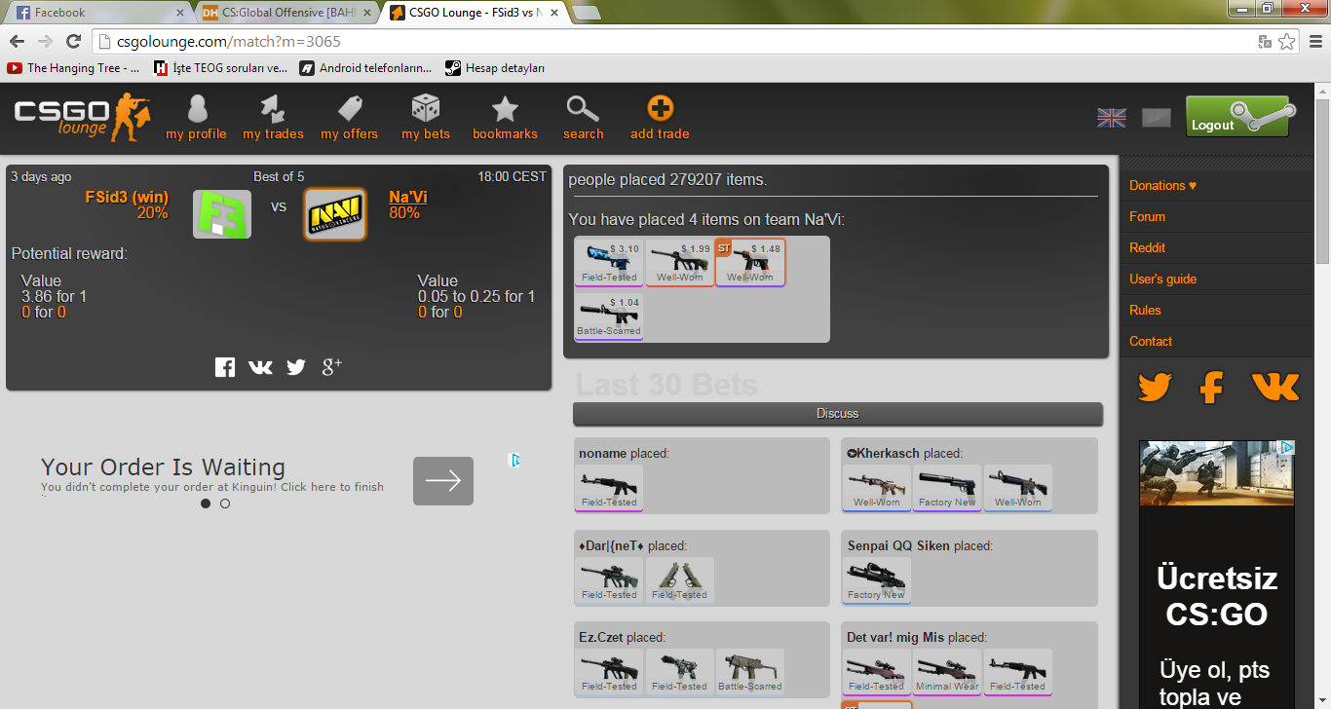Select the $1.04 Battle-Scarred placed item
1331x709 pixels.
pyautogui.click(x=609, y=316)
